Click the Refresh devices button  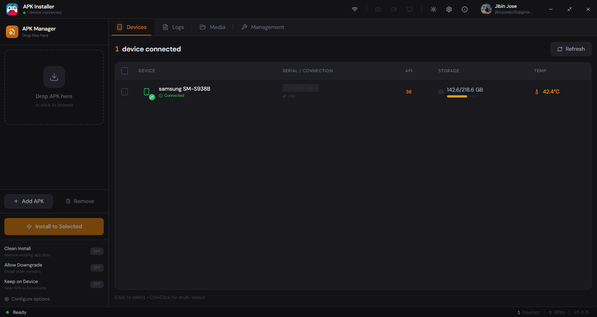tap(571, 49)
